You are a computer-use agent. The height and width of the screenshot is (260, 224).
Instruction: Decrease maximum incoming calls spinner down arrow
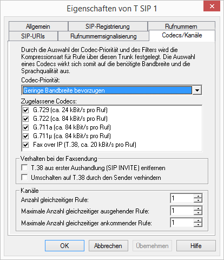coord(198,225)
